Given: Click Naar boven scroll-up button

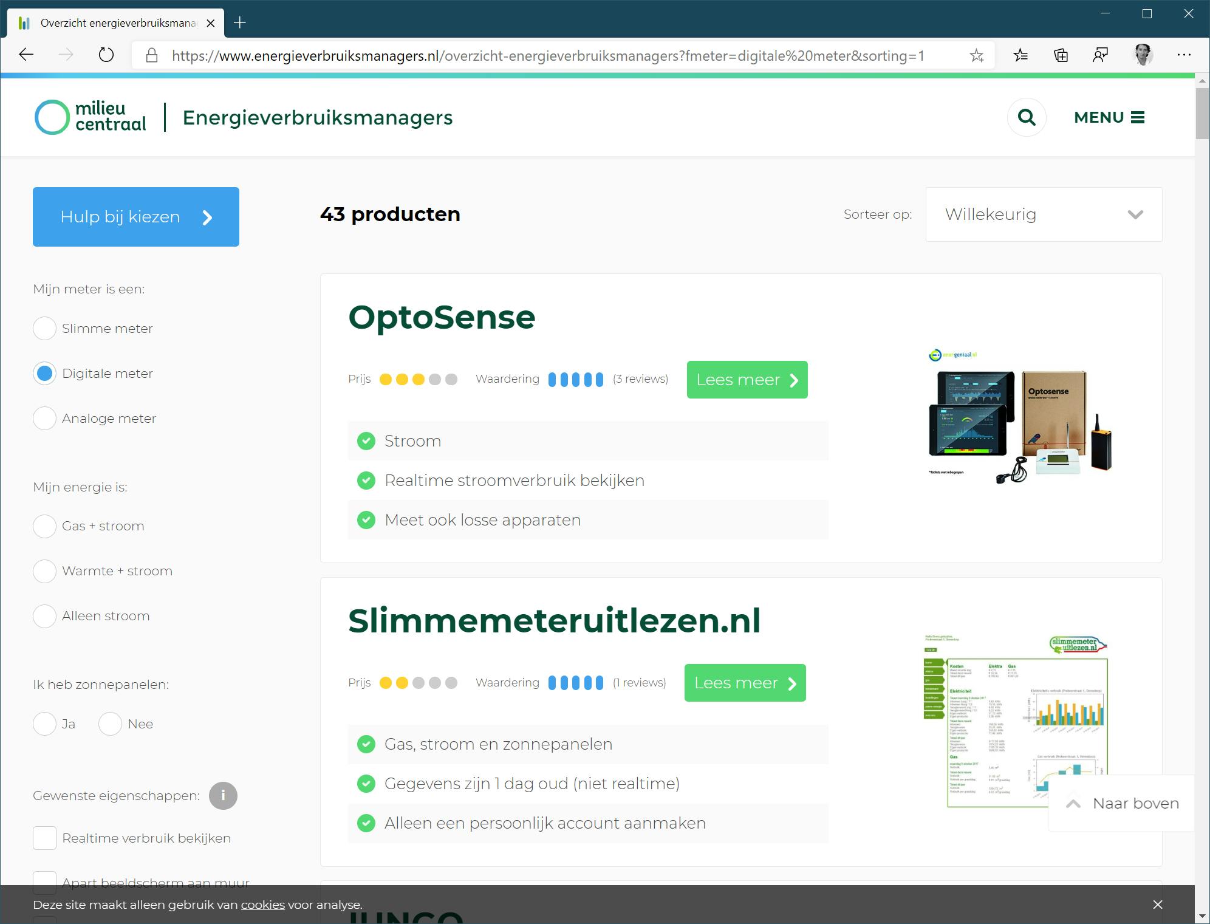Looking at the screenshot, I should point(1122,803).
